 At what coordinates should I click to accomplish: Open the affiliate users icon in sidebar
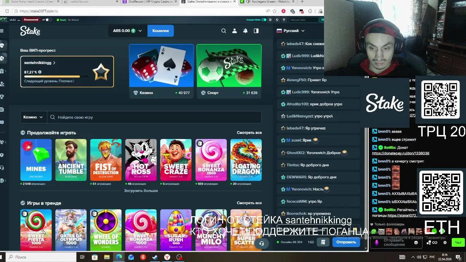(x=2, y=84)
